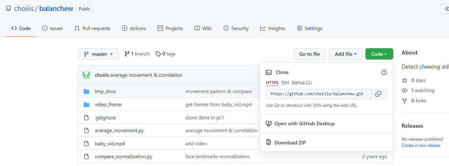
Task: Expand the Add file dropdown
Action: 345,54
